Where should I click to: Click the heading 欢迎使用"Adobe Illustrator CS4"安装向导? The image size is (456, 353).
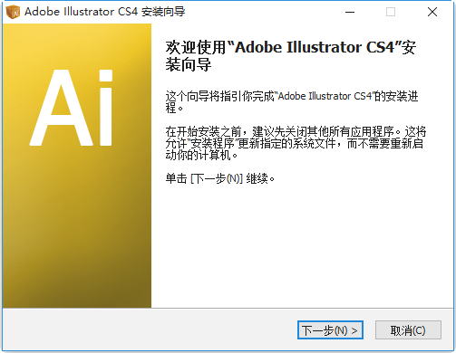pyautogui.click(x=291, y=56)
